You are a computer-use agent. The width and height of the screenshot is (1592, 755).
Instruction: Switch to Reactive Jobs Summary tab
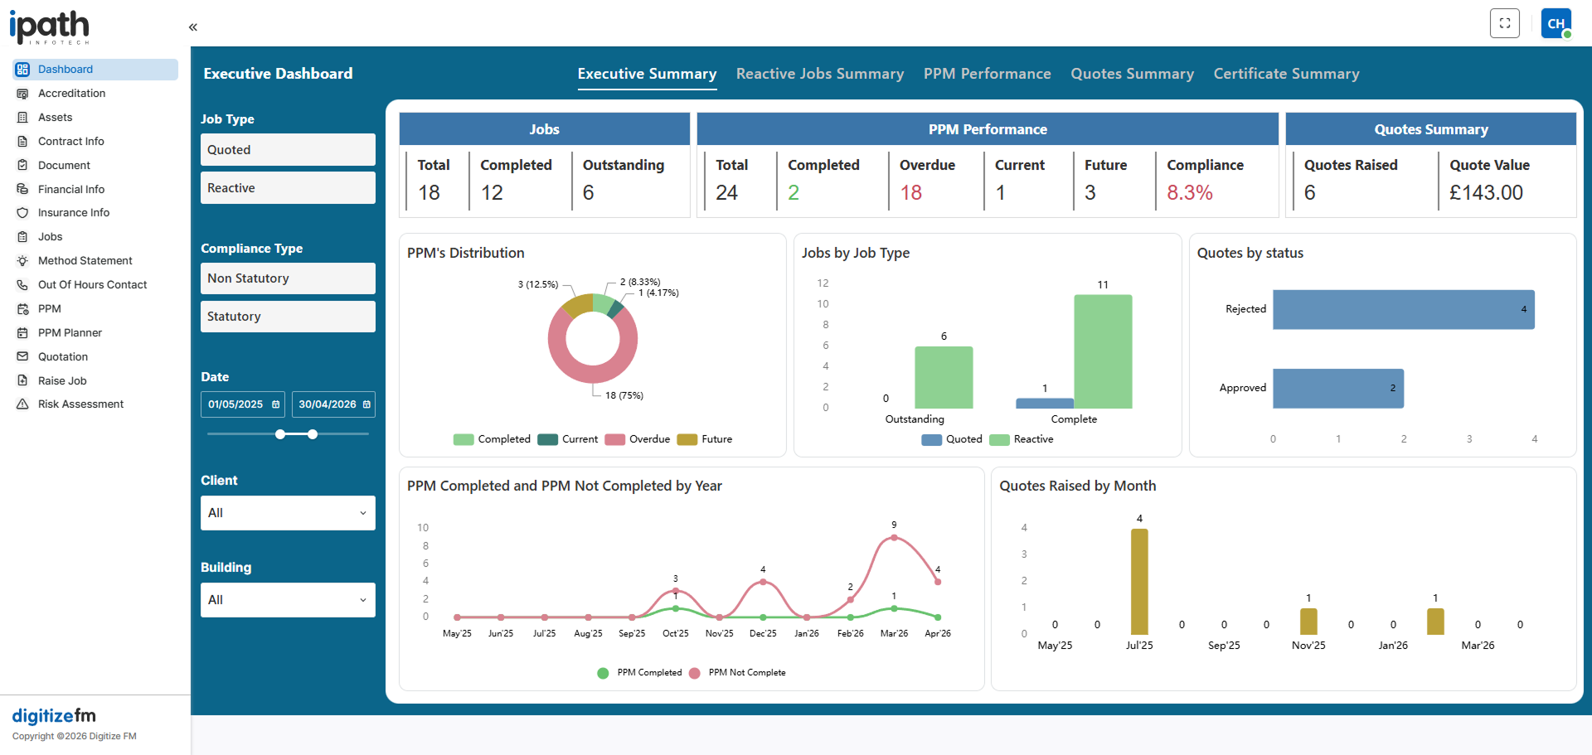click(820, 74)
